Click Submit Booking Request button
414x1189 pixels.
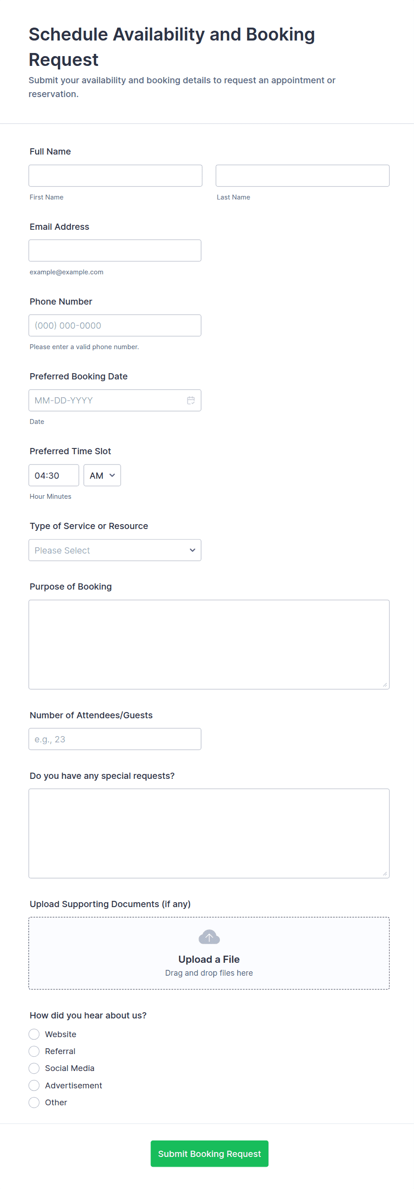(209, 1153)
